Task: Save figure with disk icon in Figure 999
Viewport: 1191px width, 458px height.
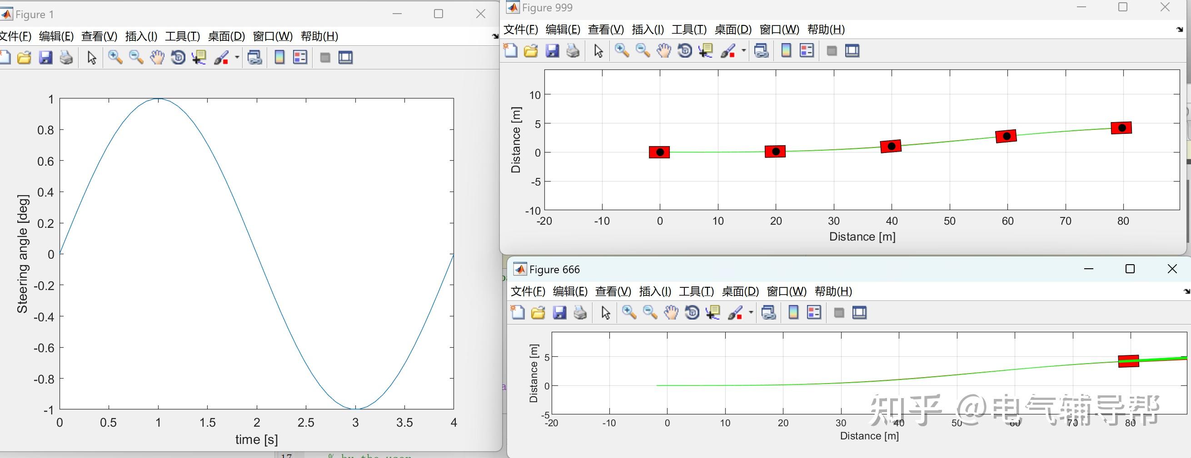Action: click(x=552, y=51)
